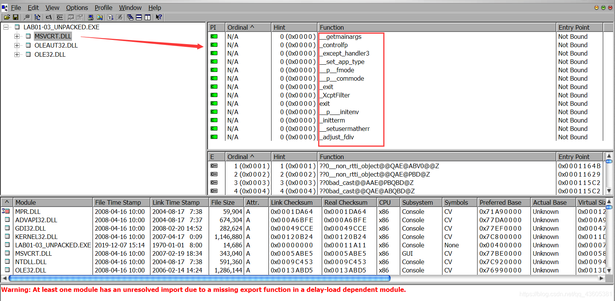Expand the OLEAUT32.DLL tree node
615x301 pixels.
17,45
